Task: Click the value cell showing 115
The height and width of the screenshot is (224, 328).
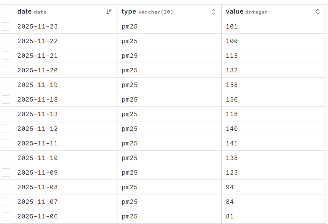Action: coord(232,56)
